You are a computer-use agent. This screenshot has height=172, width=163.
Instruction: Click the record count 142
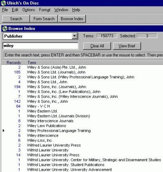17,102
